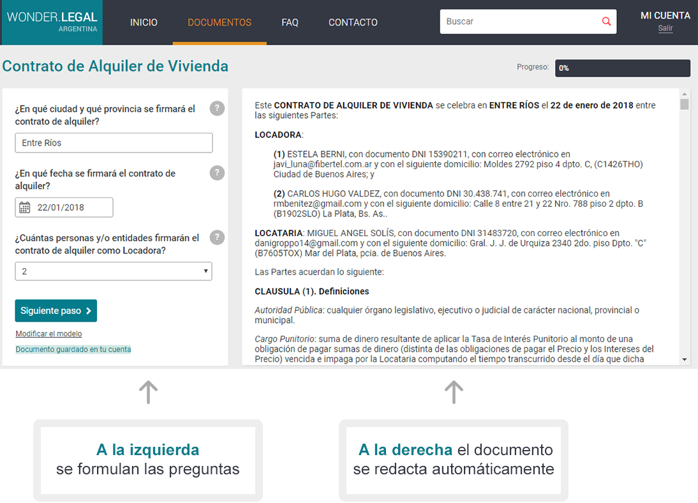Open the calendar date picker icon
The height and width of the screenshot is (503, 698).
coord(24,207)
